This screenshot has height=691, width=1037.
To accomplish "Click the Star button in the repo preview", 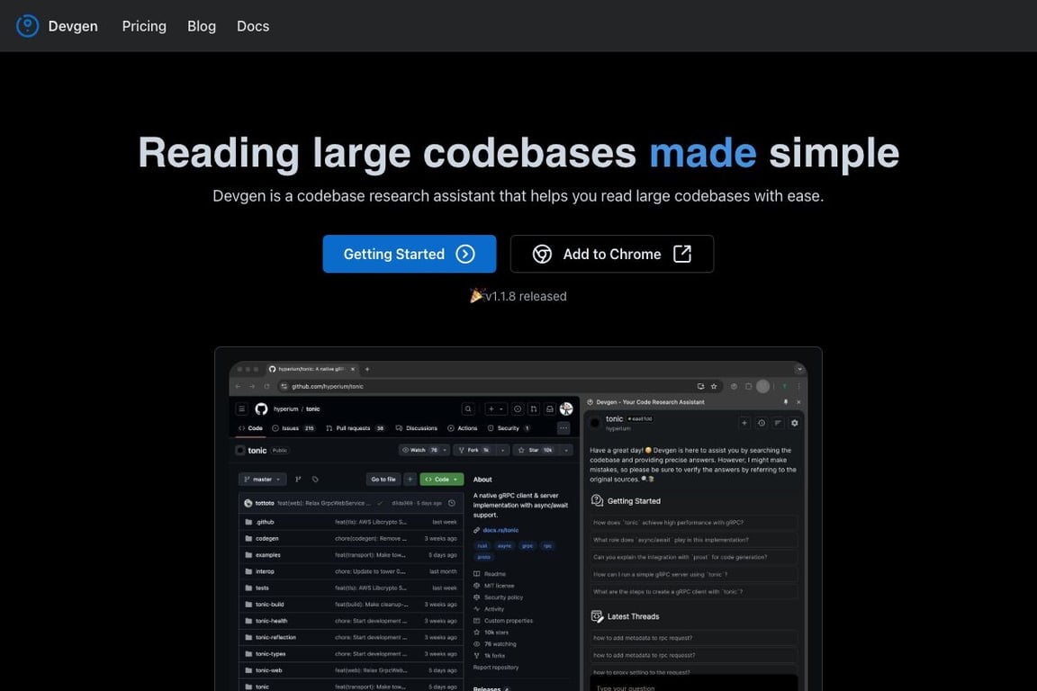I will (x=535, y=450).
